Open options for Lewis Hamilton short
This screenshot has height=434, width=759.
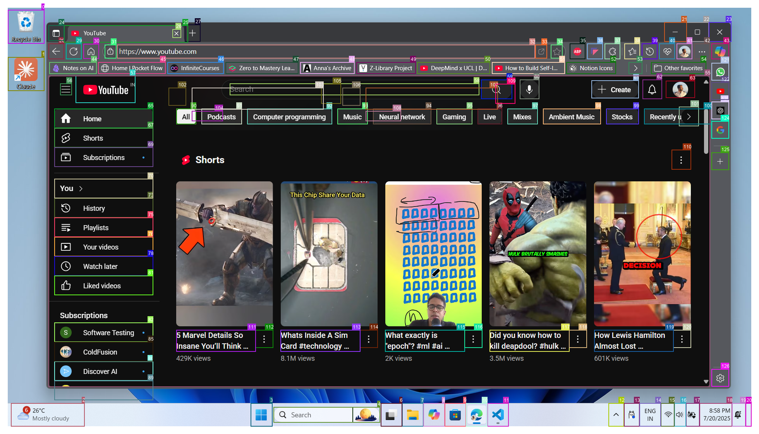(x=682, y=339)
